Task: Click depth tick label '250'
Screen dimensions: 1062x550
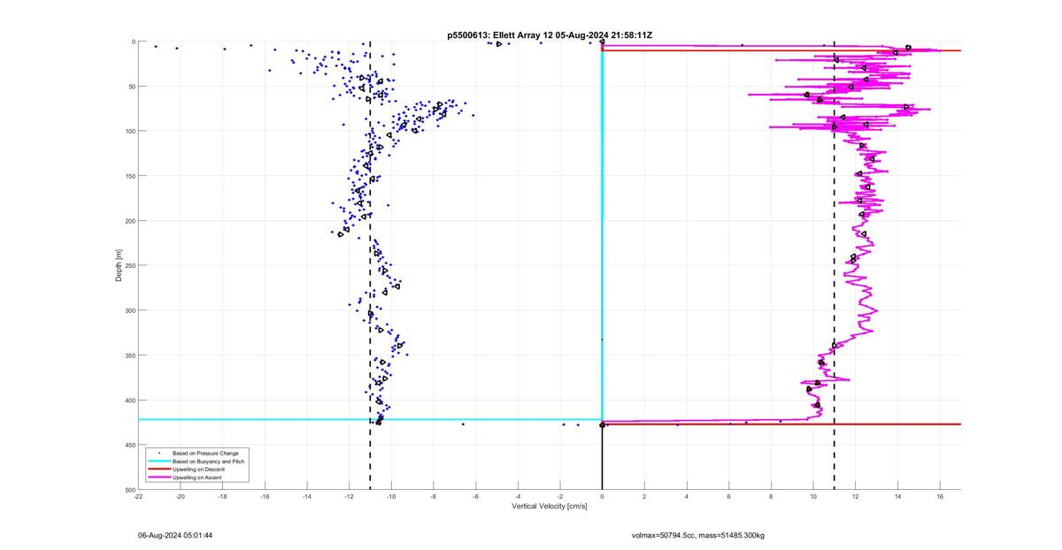Action: [129, 265]
